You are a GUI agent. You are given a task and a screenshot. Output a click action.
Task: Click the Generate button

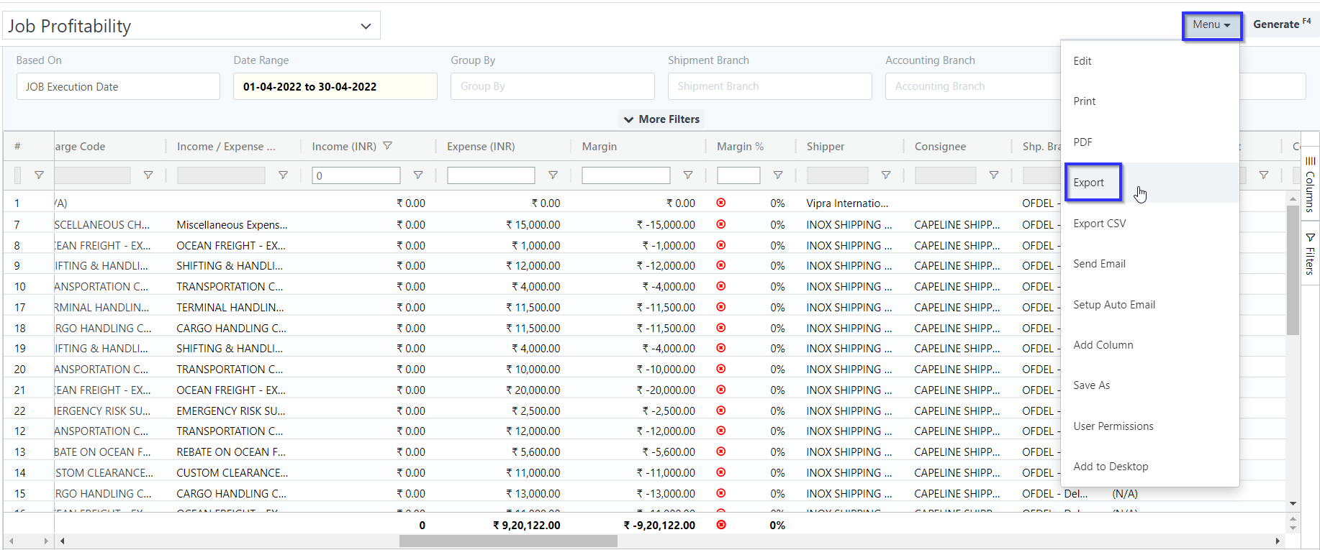tap(1282, 24)
